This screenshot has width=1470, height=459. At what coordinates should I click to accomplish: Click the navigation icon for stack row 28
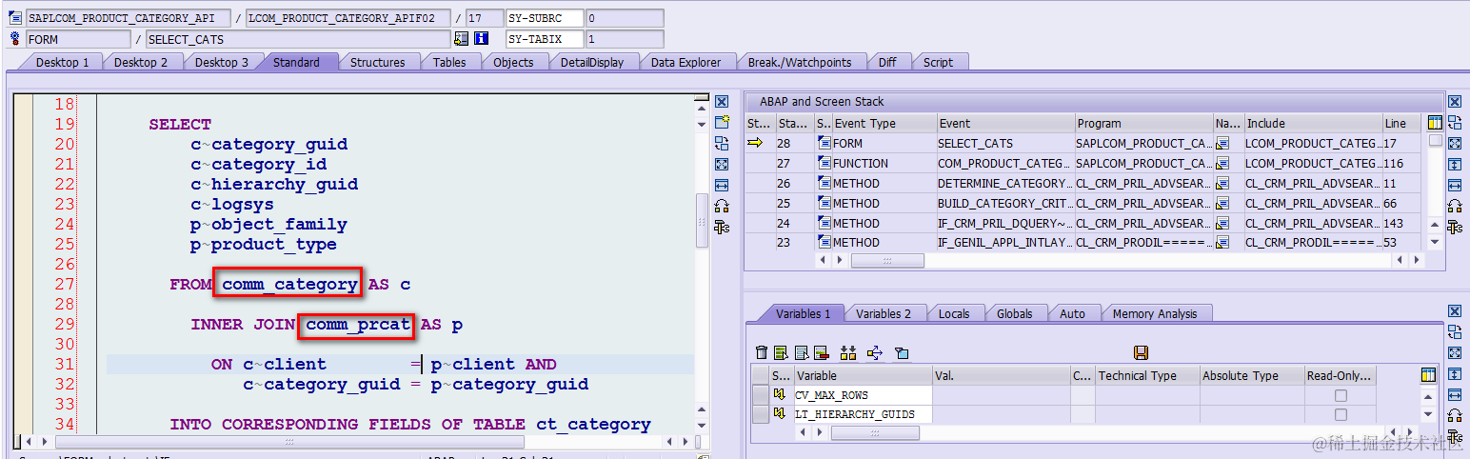coord(1222,143)
